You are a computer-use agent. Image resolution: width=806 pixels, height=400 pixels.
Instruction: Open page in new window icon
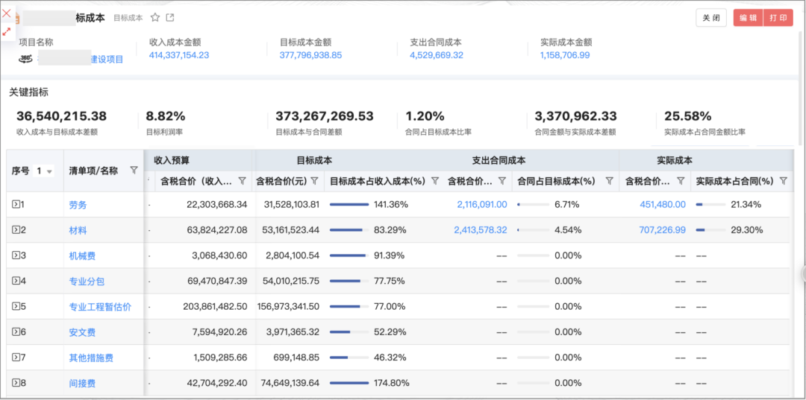pos(170,18)
